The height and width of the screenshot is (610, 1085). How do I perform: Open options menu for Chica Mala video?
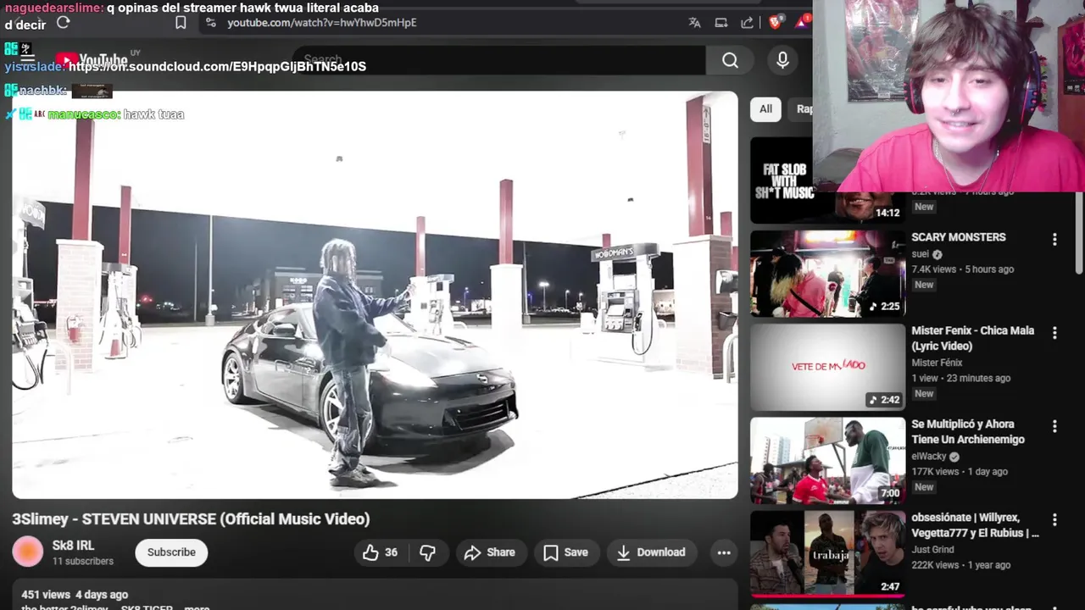1054,333
